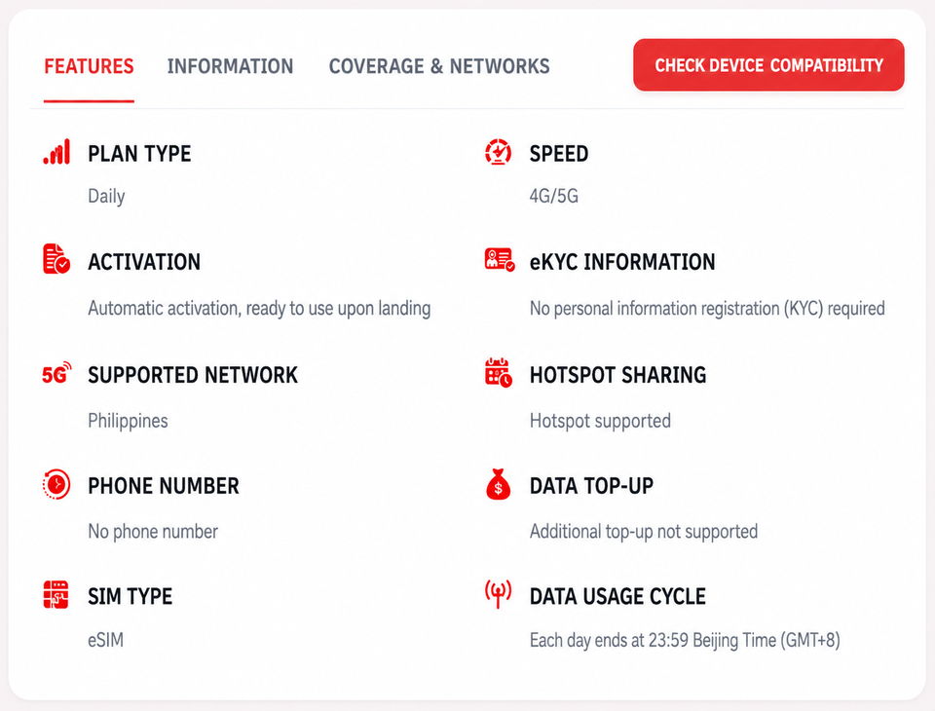
Task: Click the Hotspot Sharing heading
Action: pyautogui.click(x=617, y=375)
